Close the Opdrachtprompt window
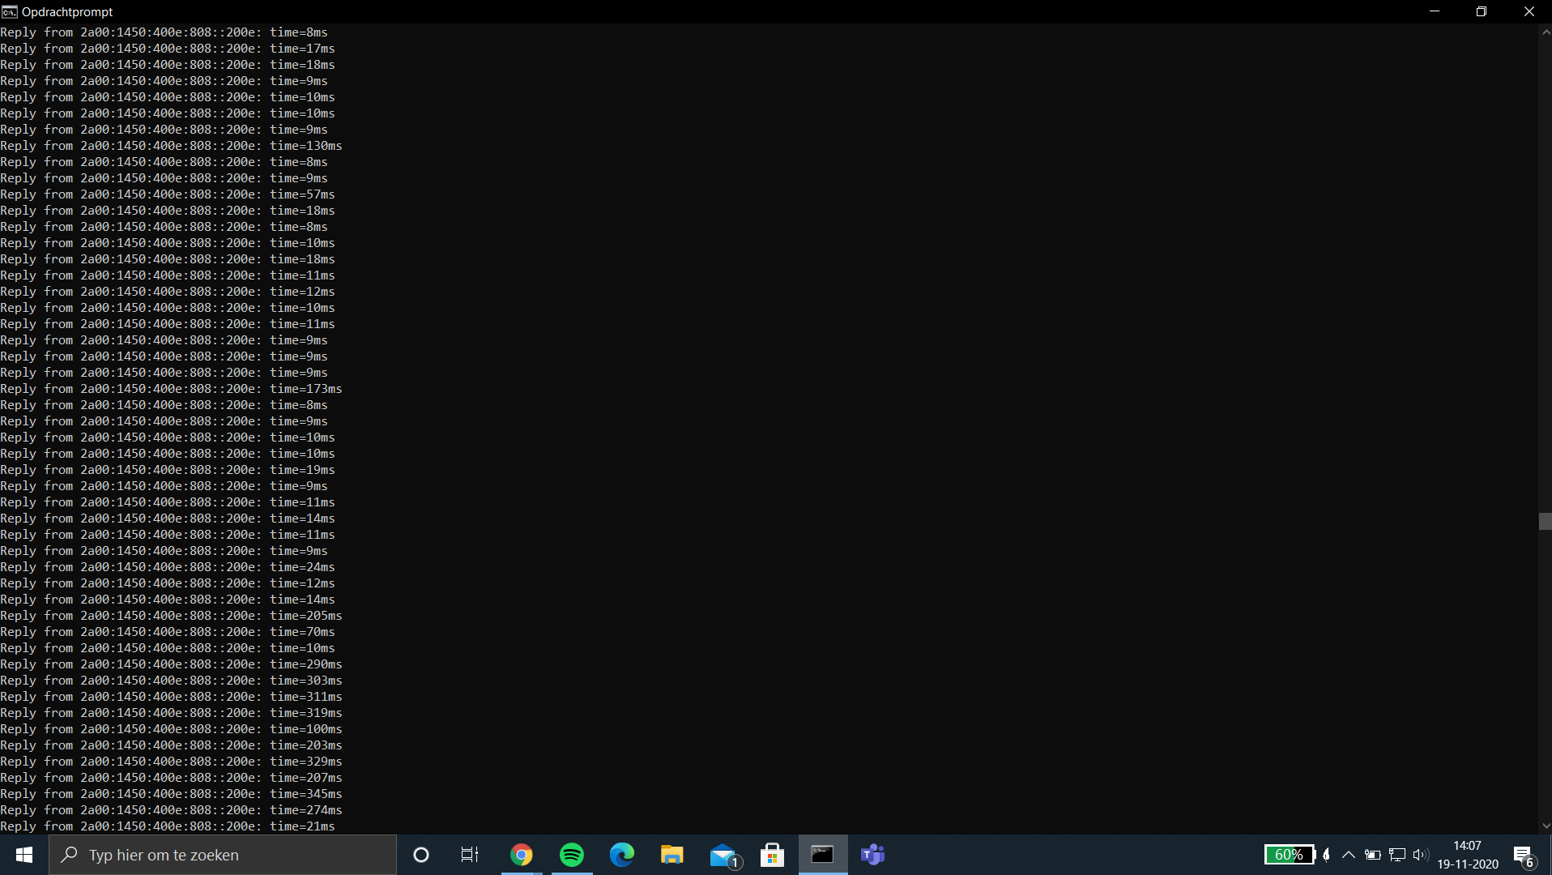Viewport: 1552px width, 875px height. tap(1529, 11)
